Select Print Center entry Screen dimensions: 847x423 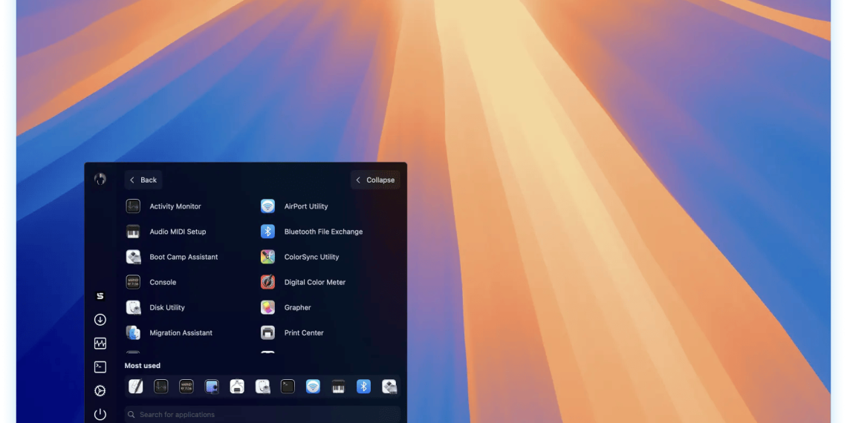click(303, 332)
